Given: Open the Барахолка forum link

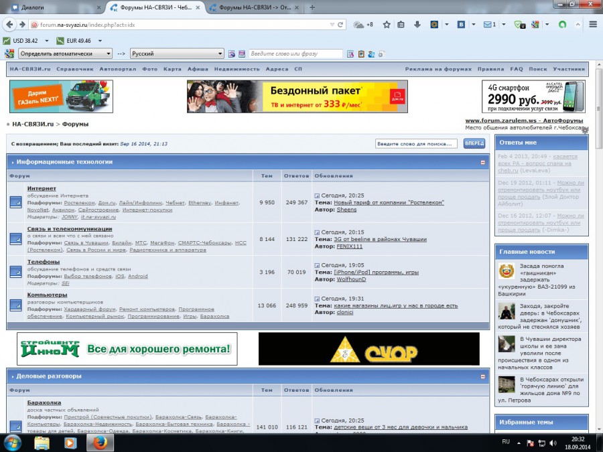Looking at the screenshot, I should [44, 403].
